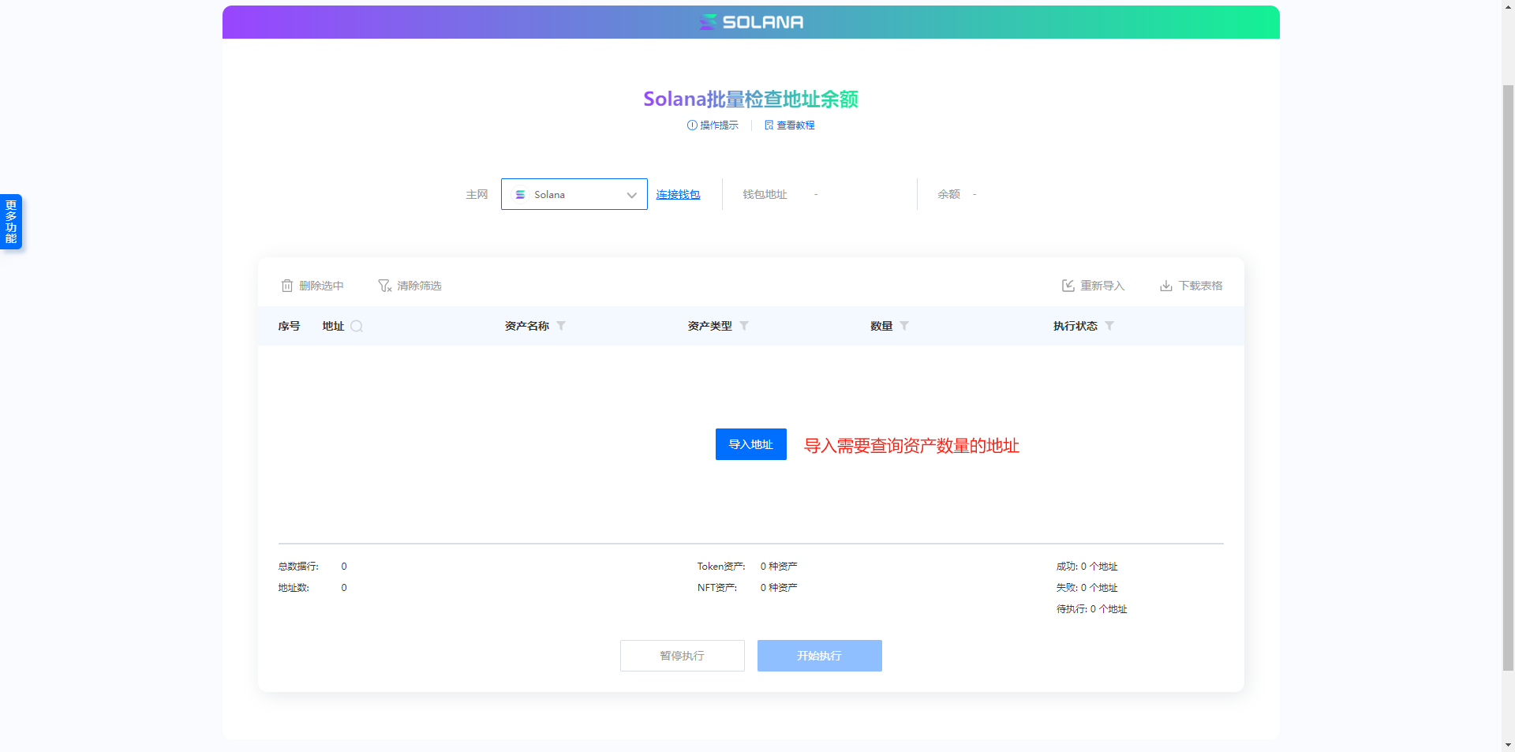The image size is (1515, 752).
Task: Click the 暂停执行 button
Action: click(x=683, y=656)
